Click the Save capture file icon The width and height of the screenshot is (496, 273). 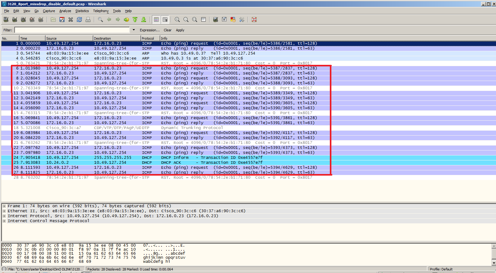pyautogui.click(x=62, y=20)
